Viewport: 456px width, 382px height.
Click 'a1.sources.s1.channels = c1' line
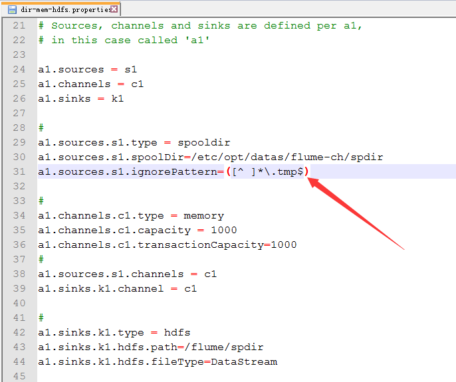(128, 274)
